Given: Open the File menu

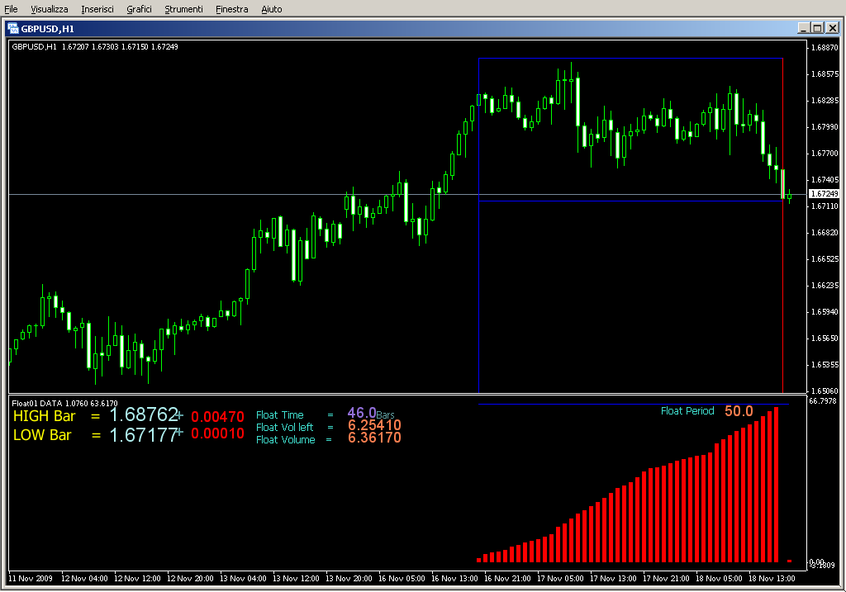Looking at the screenshot, I should [x=11, y=9].
